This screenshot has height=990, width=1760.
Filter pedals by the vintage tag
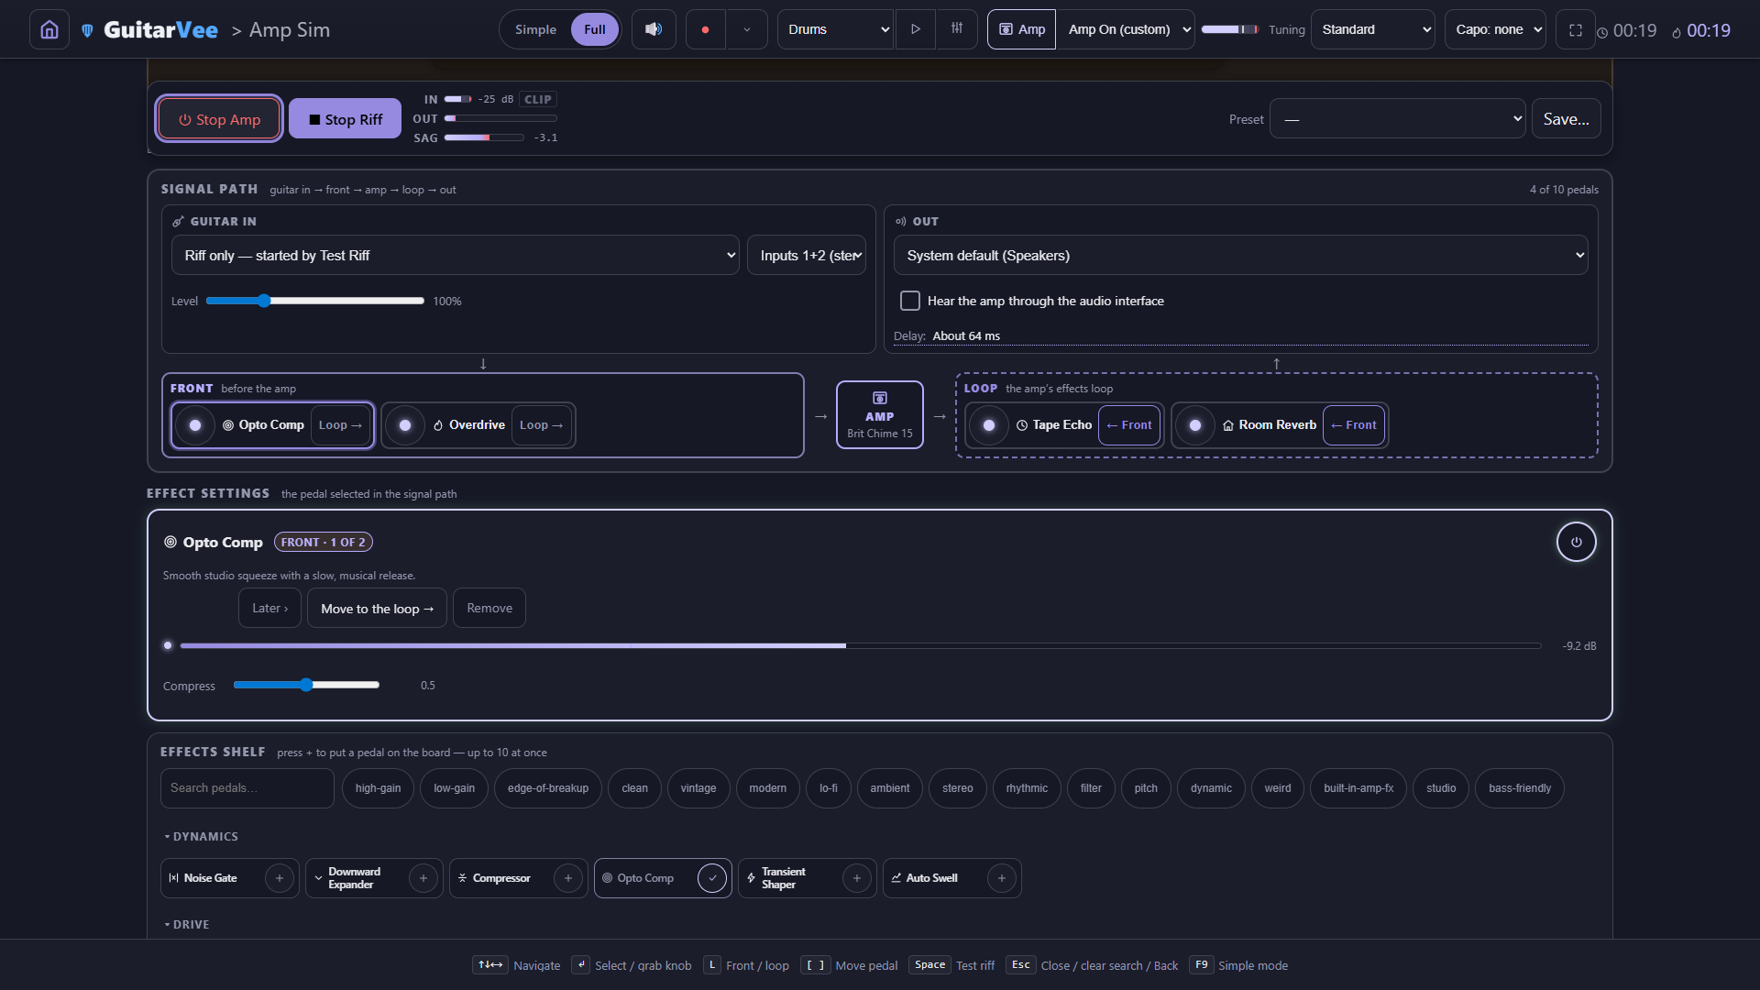tap(698, 788)
